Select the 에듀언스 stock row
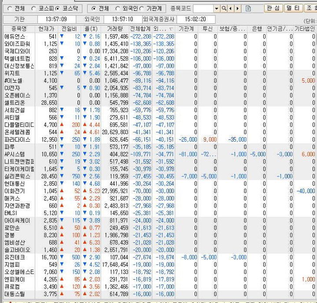Screen dimensions: 317x303 [160, 37]
